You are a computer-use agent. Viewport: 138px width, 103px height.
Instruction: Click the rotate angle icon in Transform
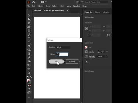(x=90, y=34)
